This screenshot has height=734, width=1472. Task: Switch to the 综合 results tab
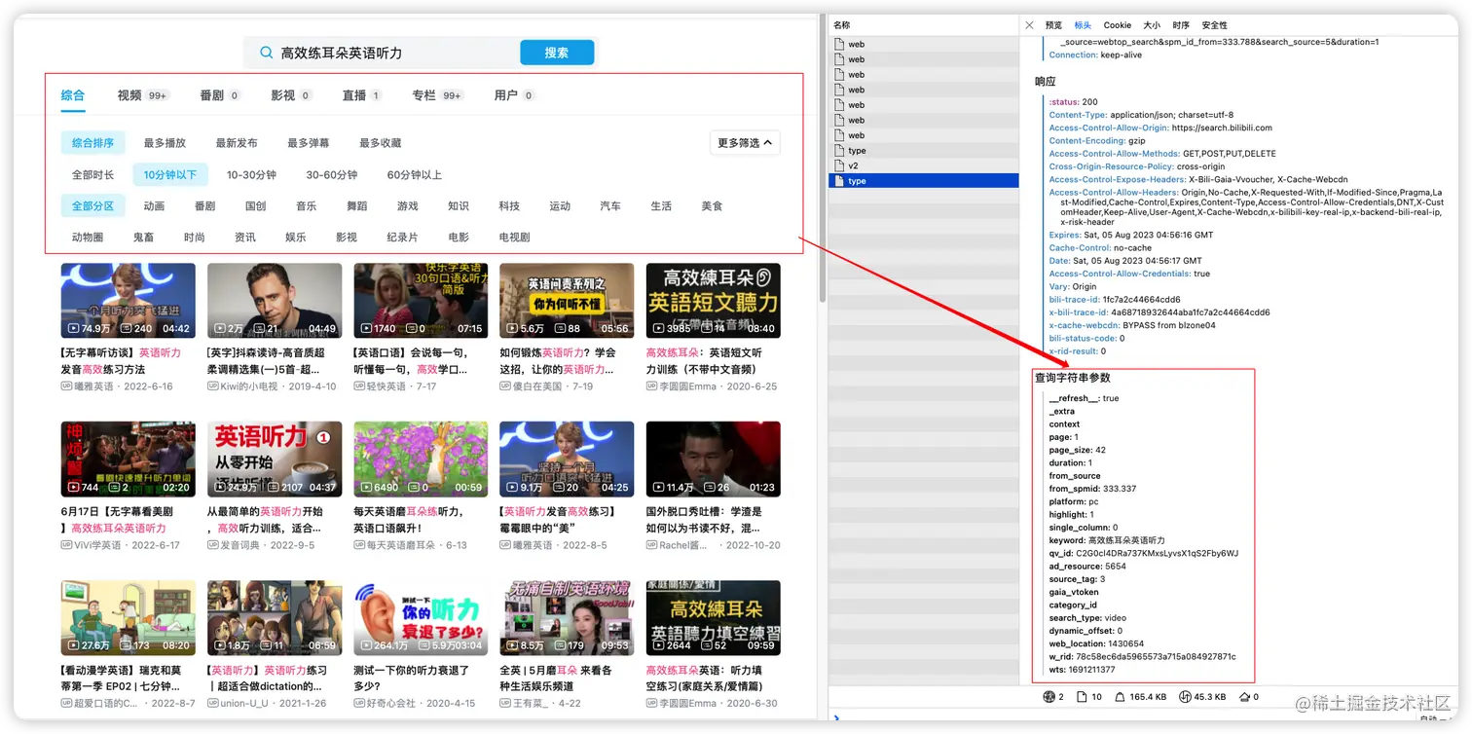[73, 95]
